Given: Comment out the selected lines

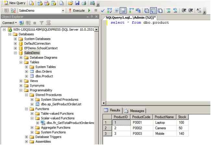Looking at the screenshot, I should tap(168, 10).
